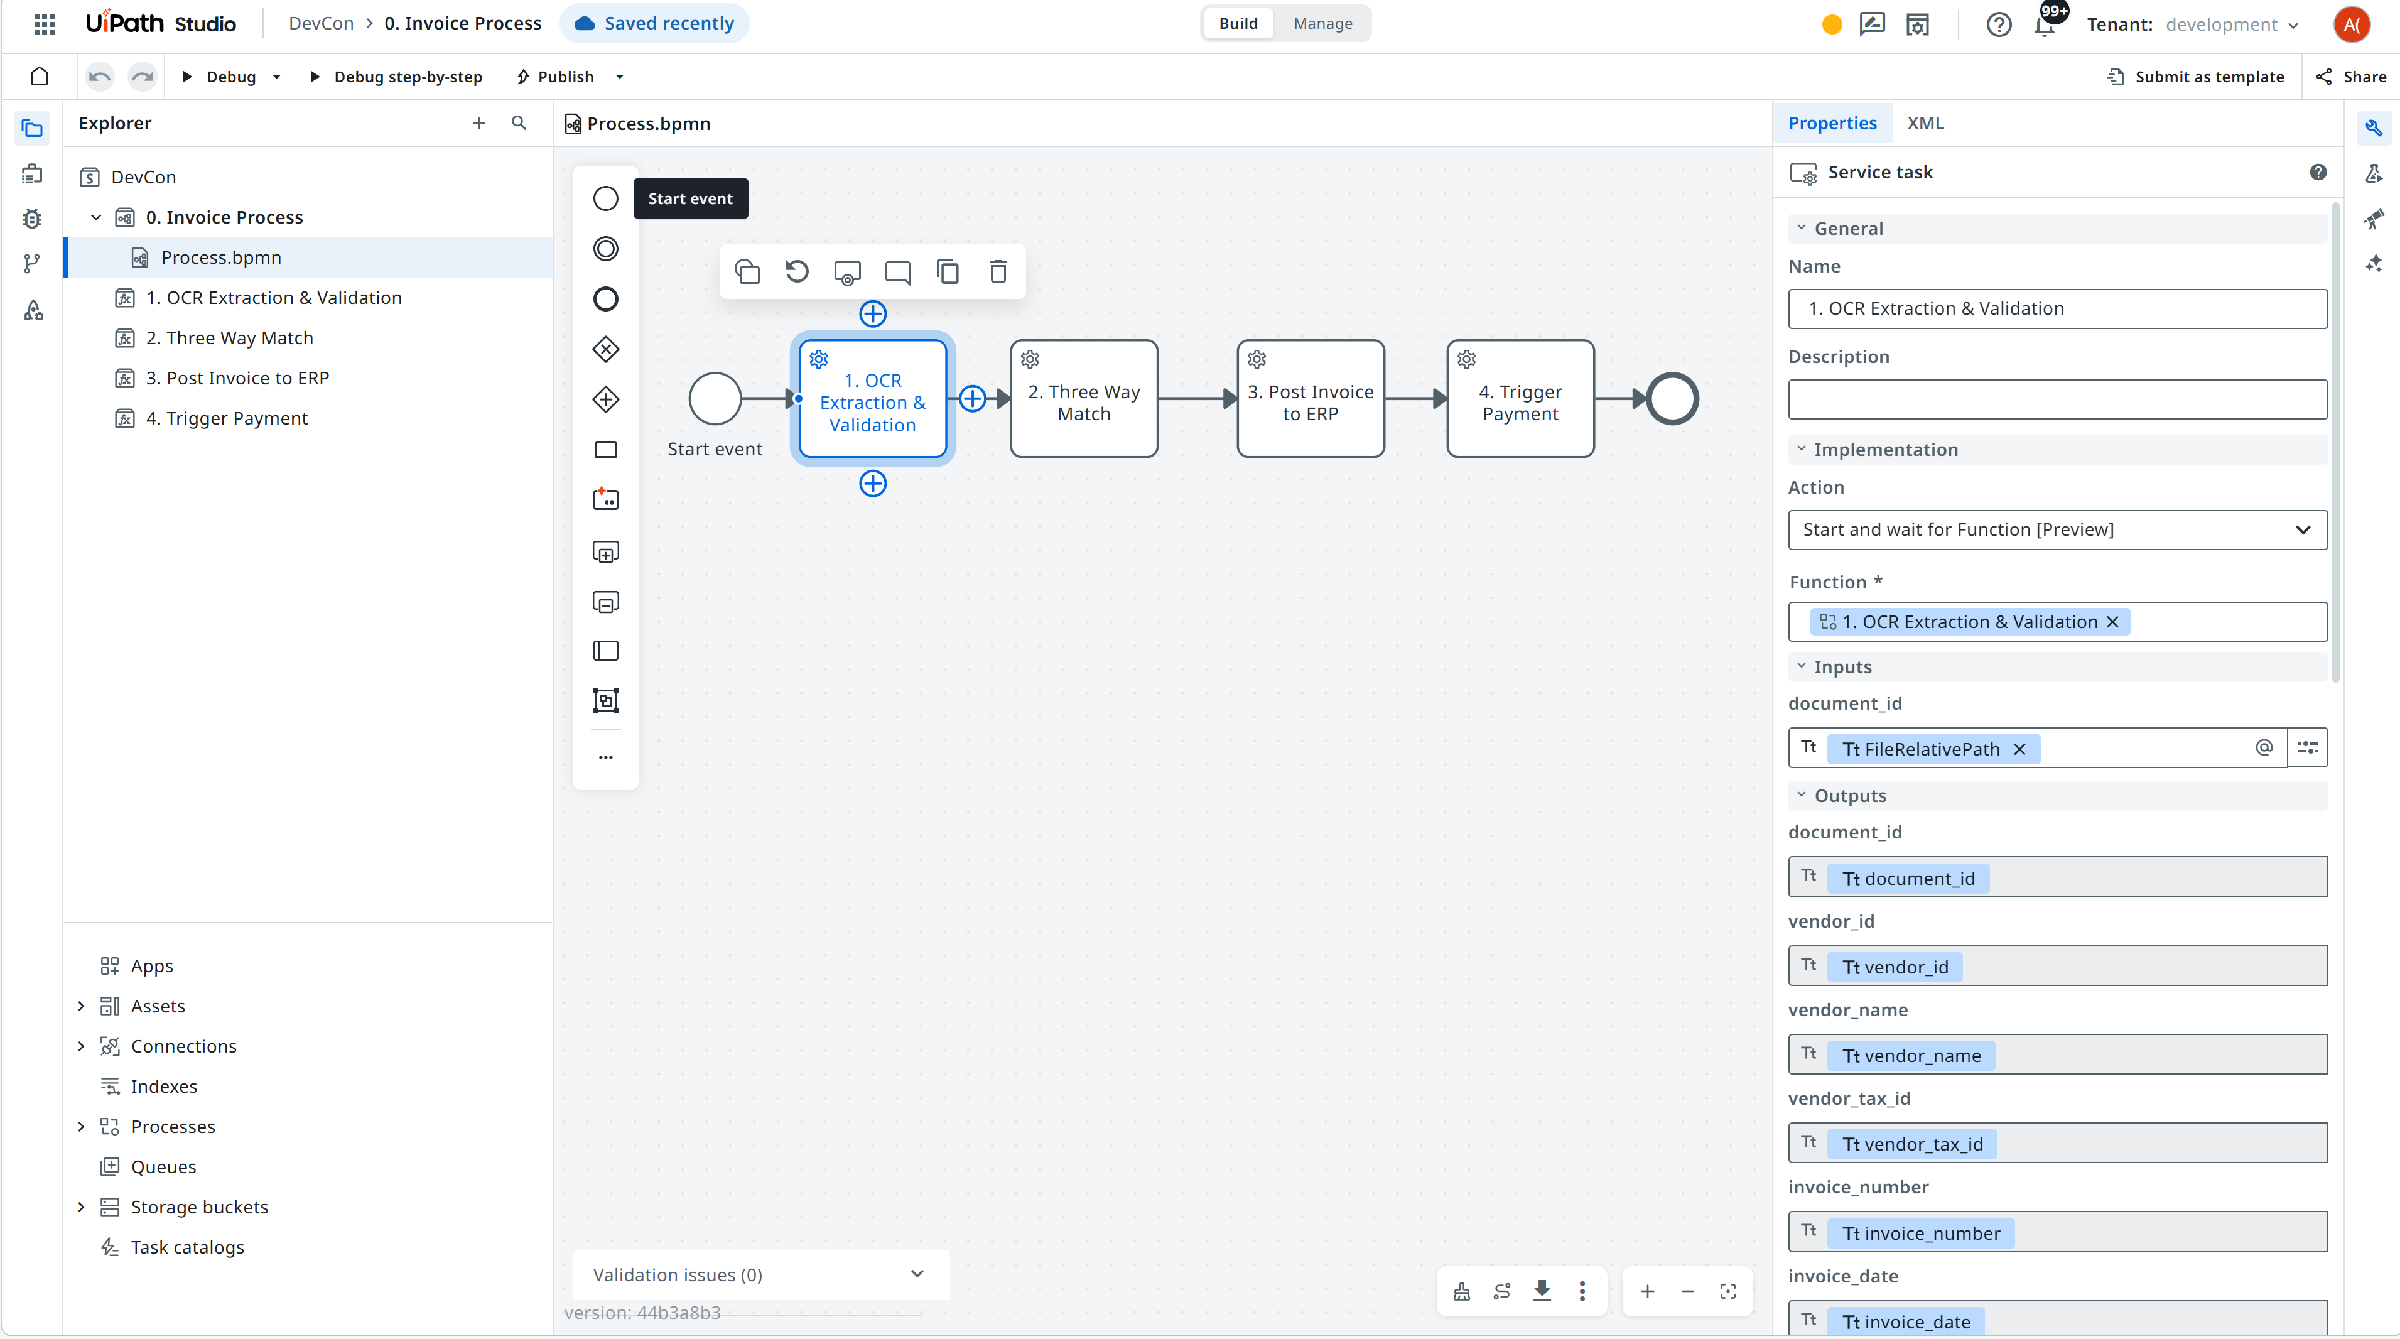Open 4. Trigger Payment in Explorer

pyautogui.click(x=227, y=418)
